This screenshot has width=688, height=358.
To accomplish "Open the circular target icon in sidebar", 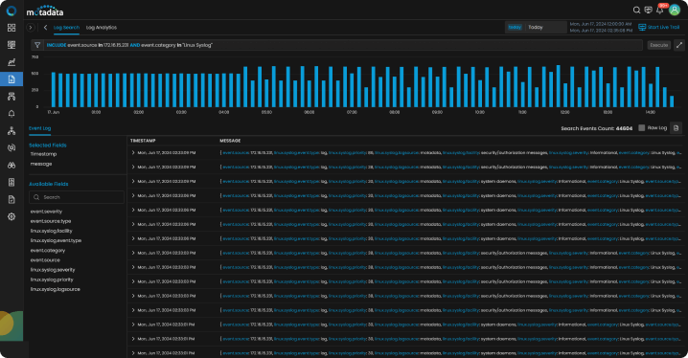I will [11, 147].
